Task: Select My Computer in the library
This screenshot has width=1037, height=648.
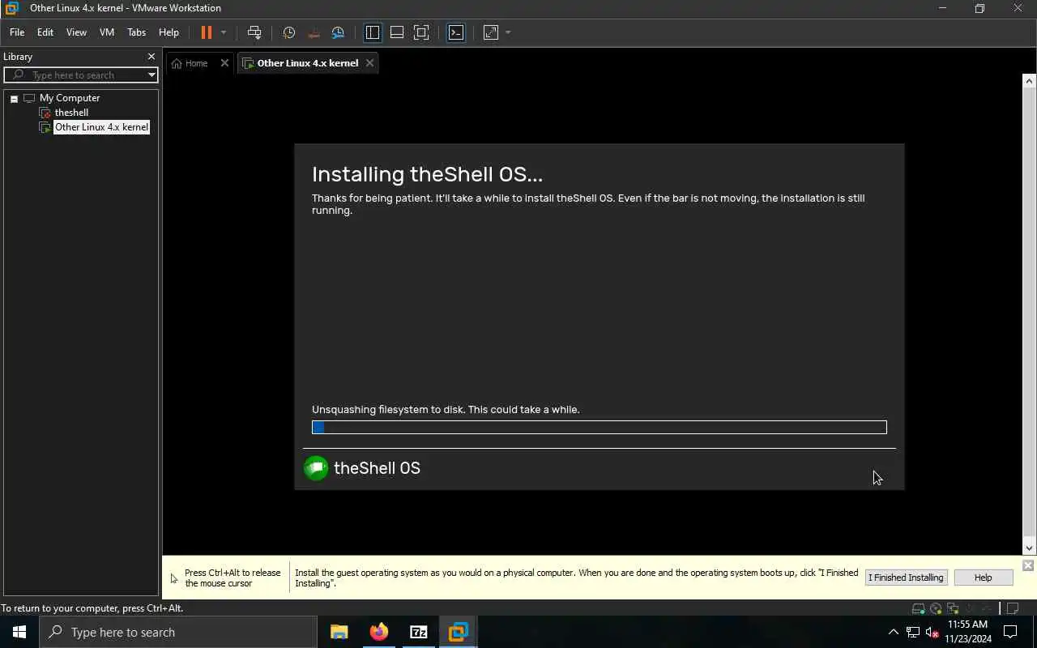Action: (70, 98)
